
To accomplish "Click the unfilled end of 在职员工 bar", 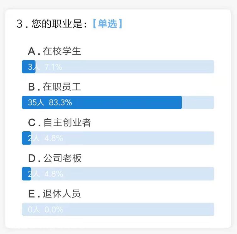I will click(198, 102).
